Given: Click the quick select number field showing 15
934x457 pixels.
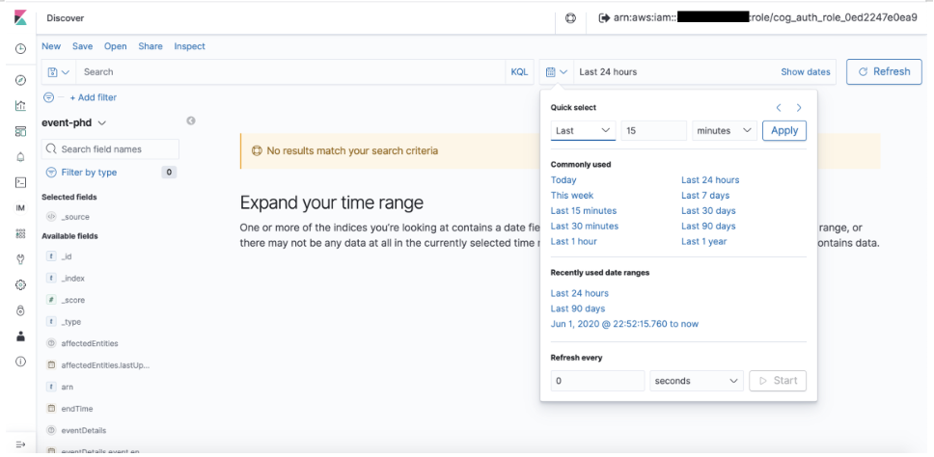Looking at the screenshot, I should [653, 130].
